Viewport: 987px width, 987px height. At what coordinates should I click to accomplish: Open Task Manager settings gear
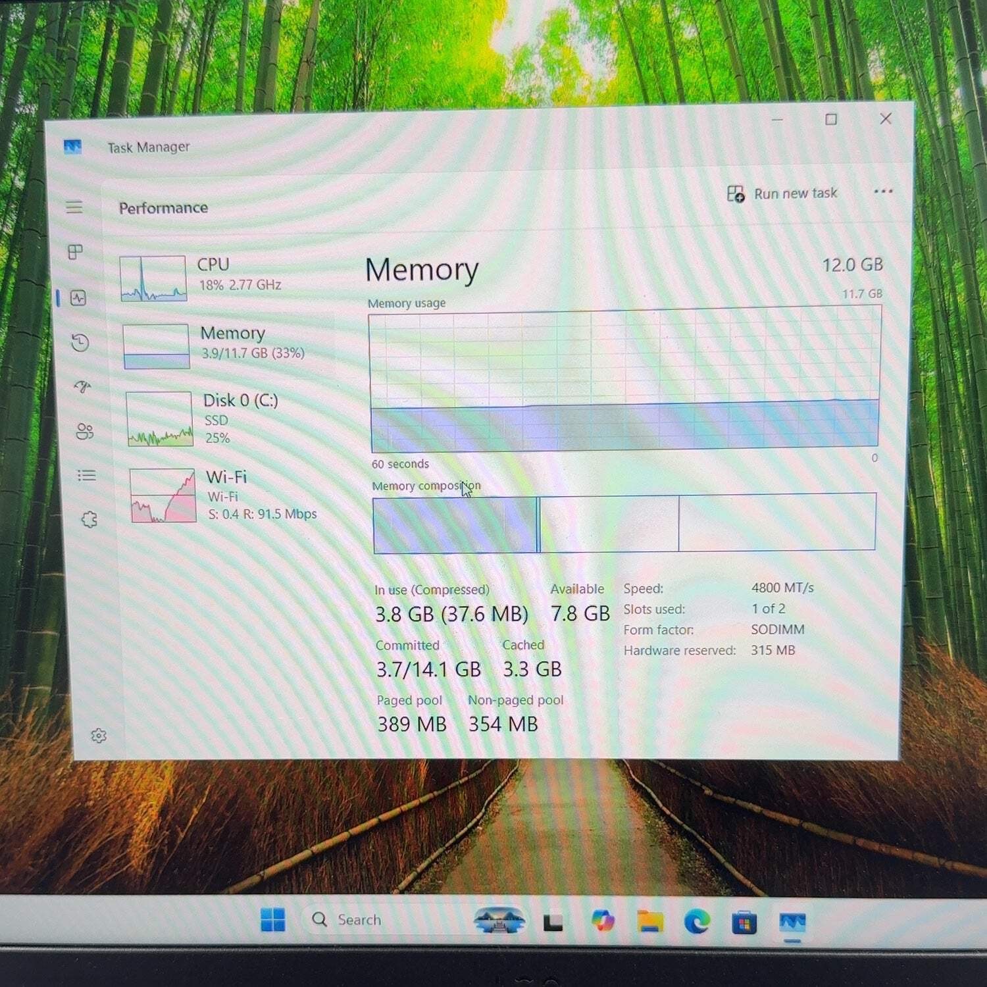pos(99,736)
